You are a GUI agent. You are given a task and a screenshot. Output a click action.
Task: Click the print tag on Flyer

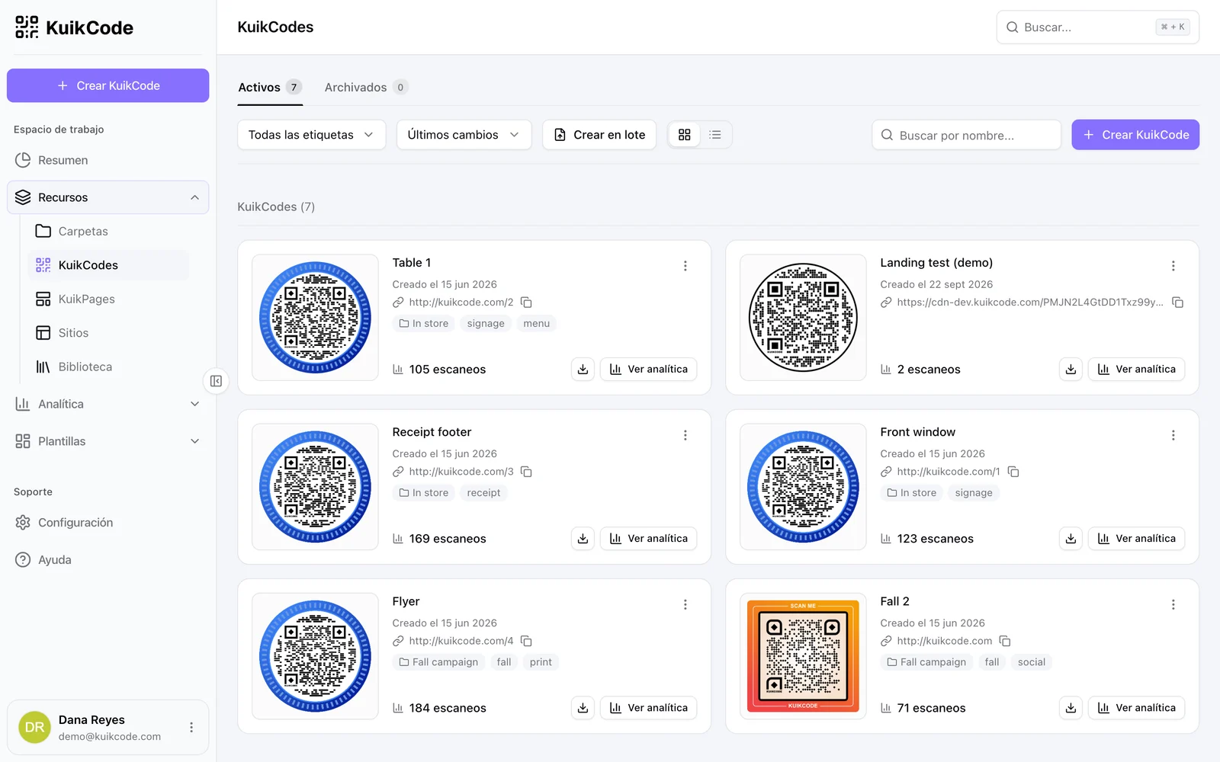[x=541, y=662]
